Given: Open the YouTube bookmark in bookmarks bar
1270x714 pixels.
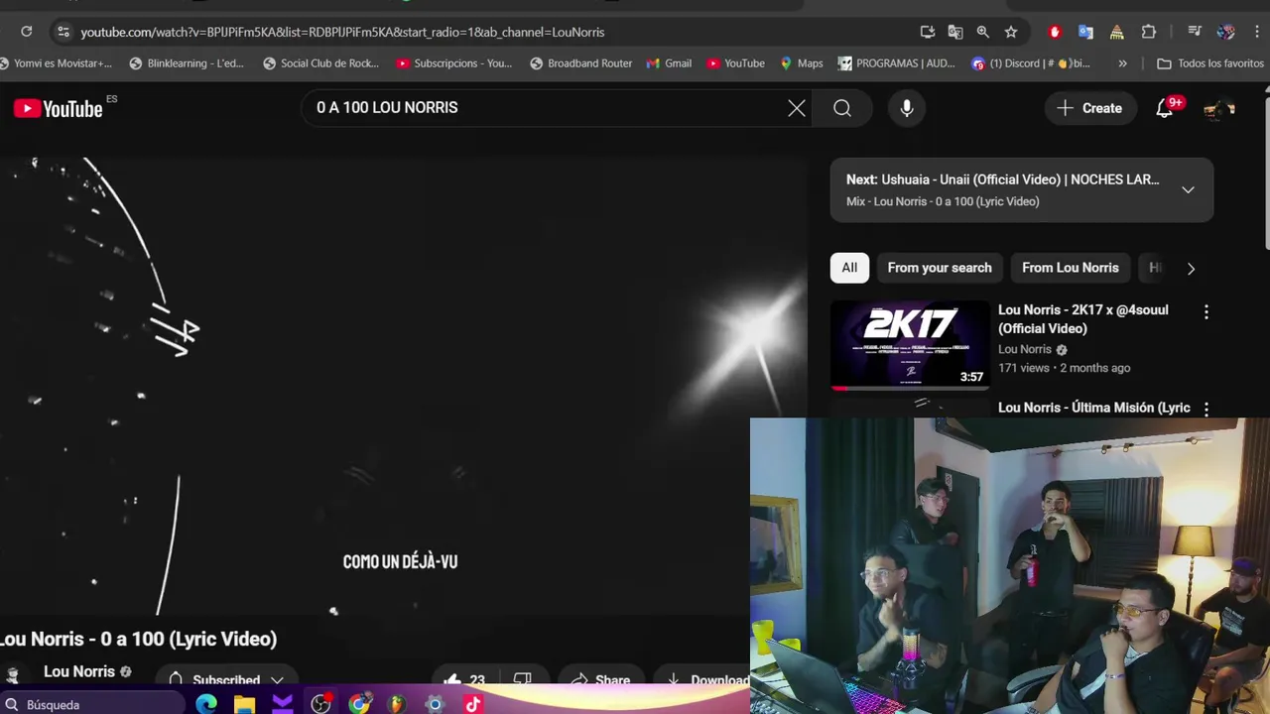Looking at the screenshot, I should [735, 63].
